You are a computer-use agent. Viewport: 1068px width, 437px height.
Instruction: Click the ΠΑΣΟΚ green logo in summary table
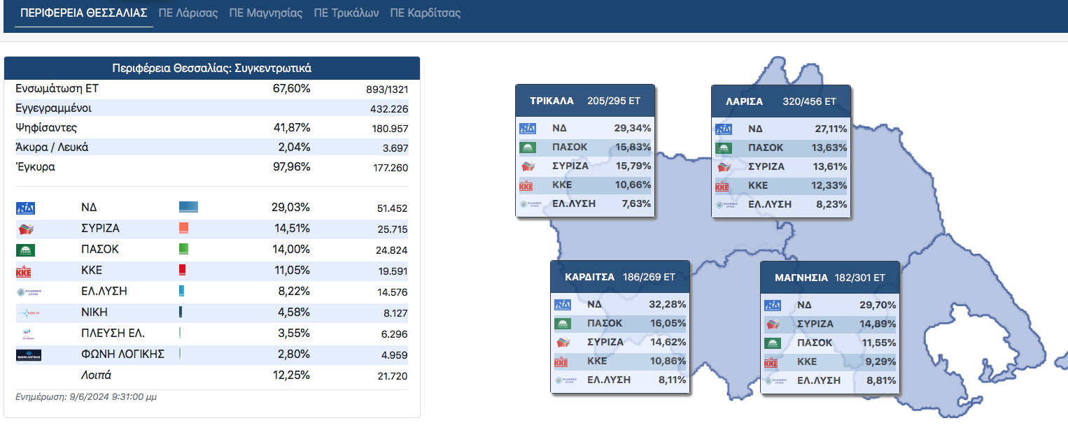(x=25, y=250)
